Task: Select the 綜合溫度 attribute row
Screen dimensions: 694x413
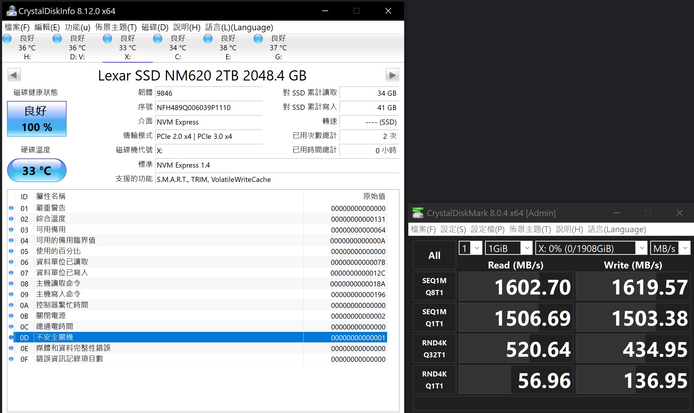Action: pos(200,219)
